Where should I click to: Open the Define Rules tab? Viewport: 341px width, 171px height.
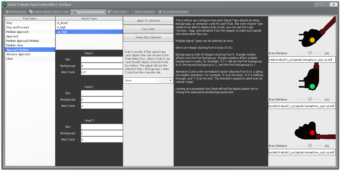pos(16,12)
